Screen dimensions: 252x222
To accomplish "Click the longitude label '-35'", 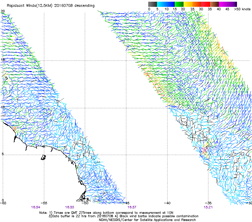I will click(x=208, y=203).
